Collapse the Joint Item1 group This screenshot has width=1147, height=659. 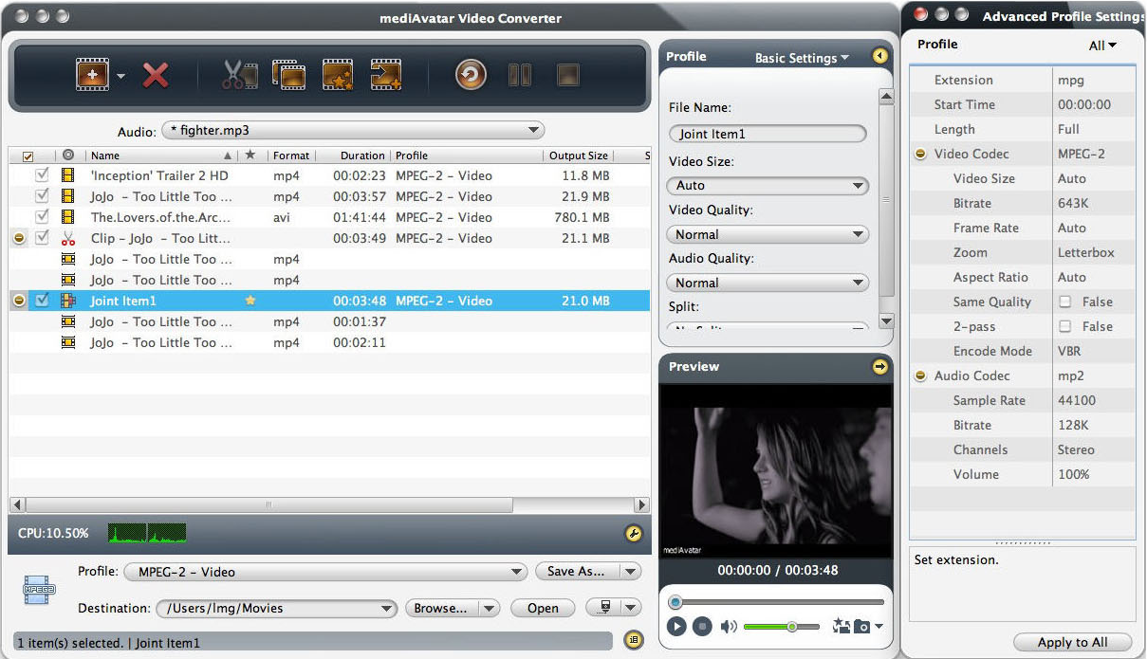pyautogui.click(x=19, y=301)
